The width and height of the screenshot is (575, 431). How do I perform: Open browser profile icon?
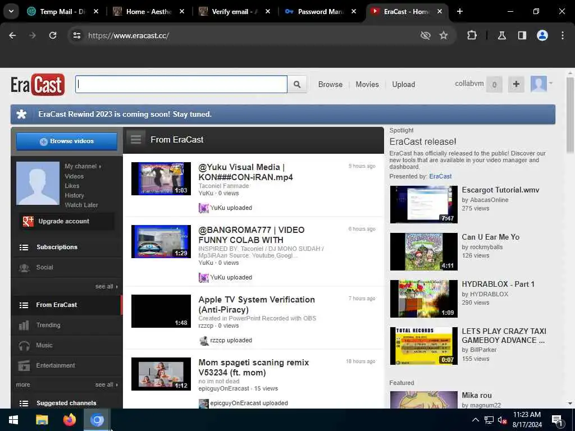pos(542,35)
